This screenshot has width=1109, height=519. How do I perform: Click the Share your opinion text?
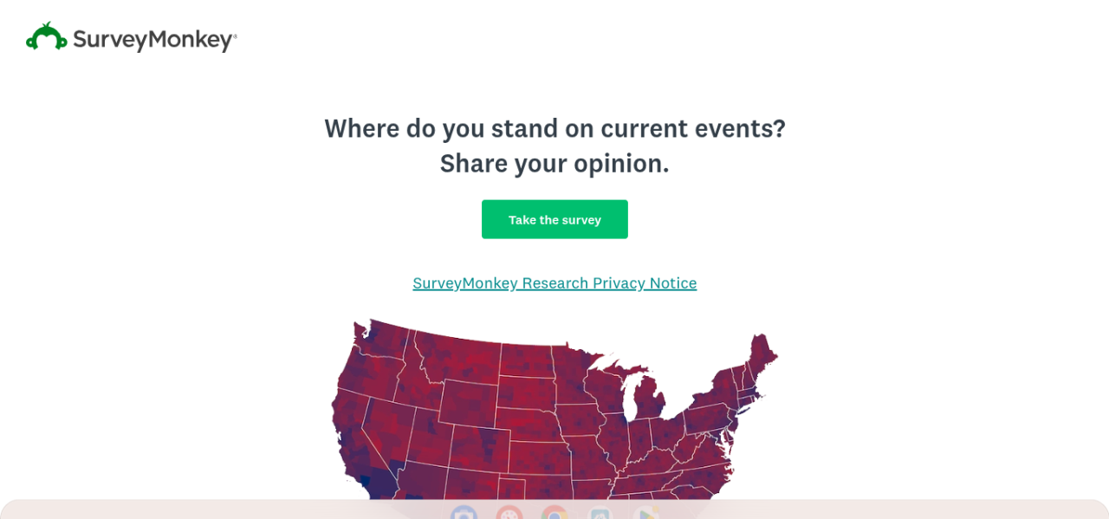(x=554, y=164)
